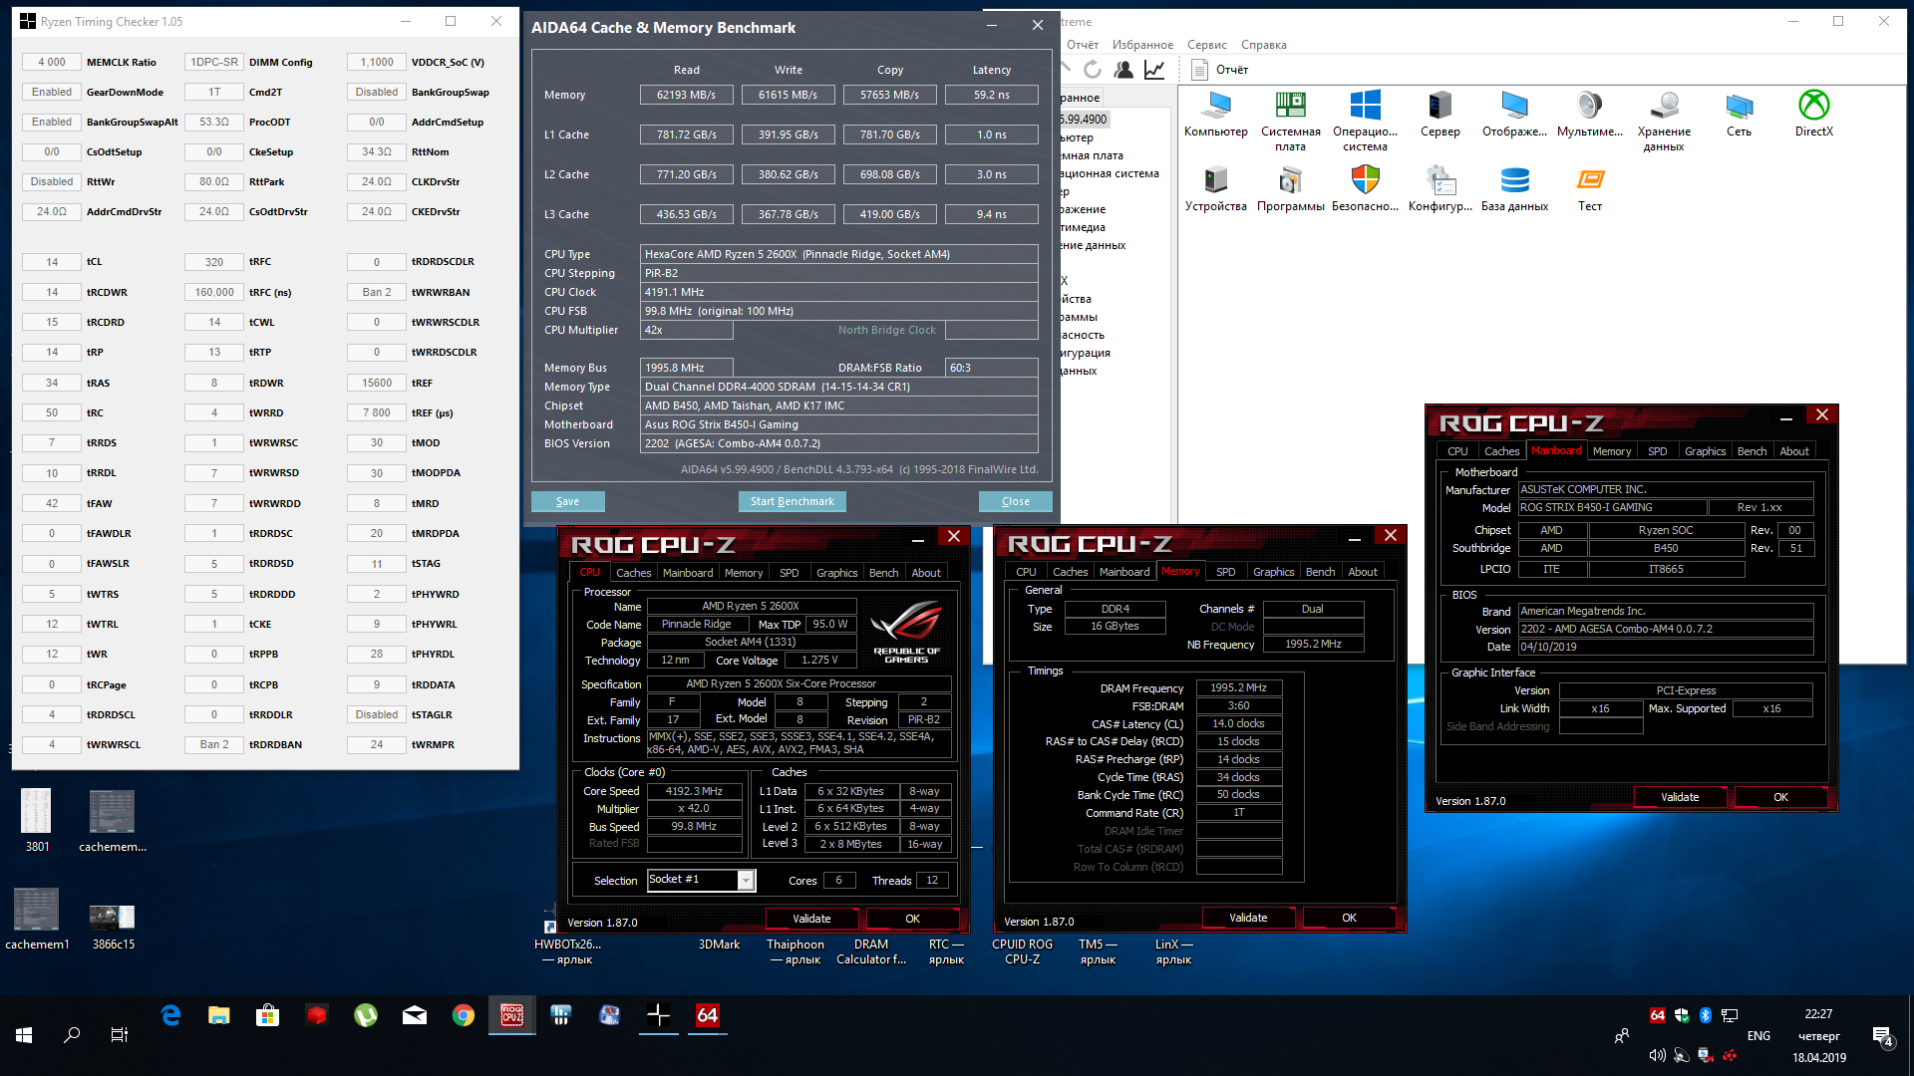Viewport: 1914px width, 1076px height.
Task: Open the Избранное menu
Action: pos(1142,45)
